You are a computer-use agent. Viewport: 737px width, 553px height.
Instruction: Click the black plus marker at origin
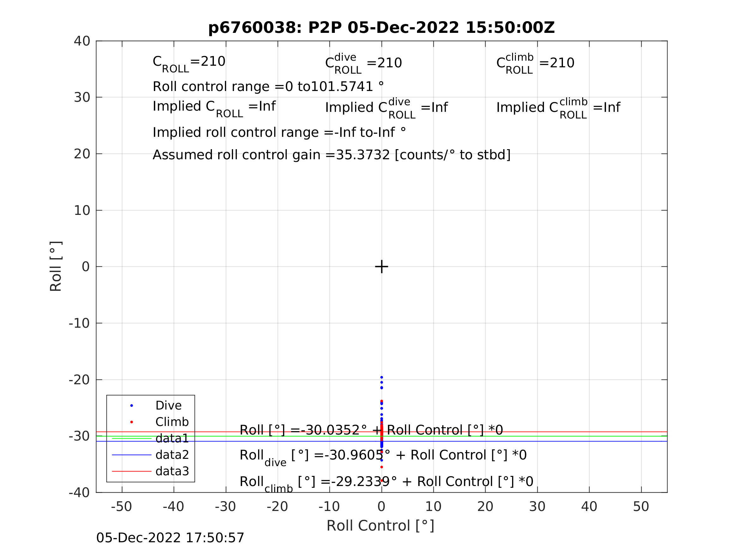(x=382, y=267)
